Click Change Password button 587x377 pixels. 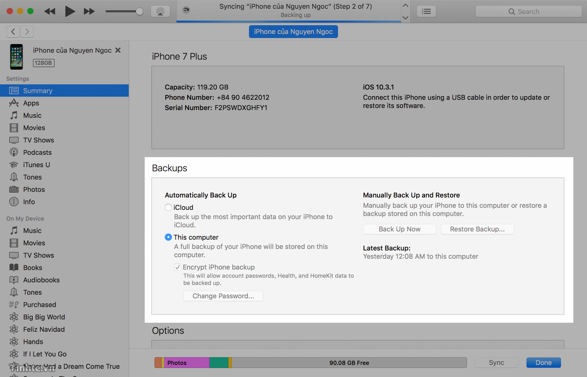pos(223,296)
